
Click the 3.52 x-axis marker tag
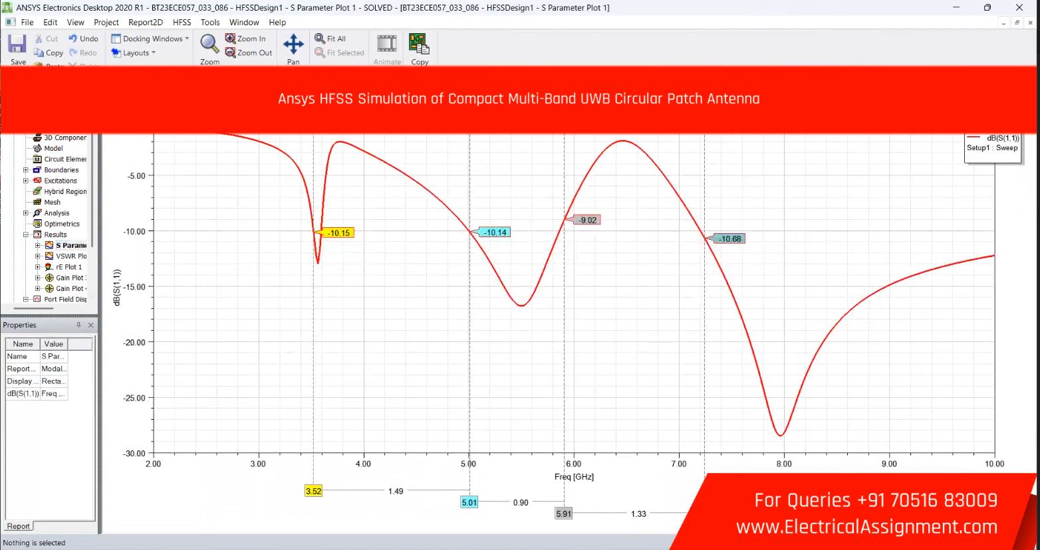[x=313, y=491]
